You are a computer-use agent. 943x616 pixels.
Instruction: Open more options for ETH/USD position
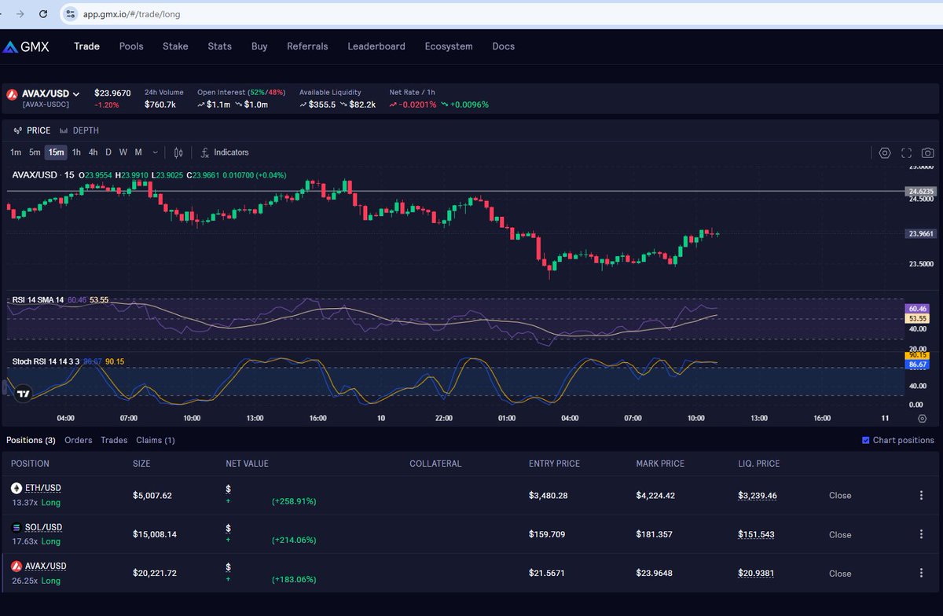(921, 496)
